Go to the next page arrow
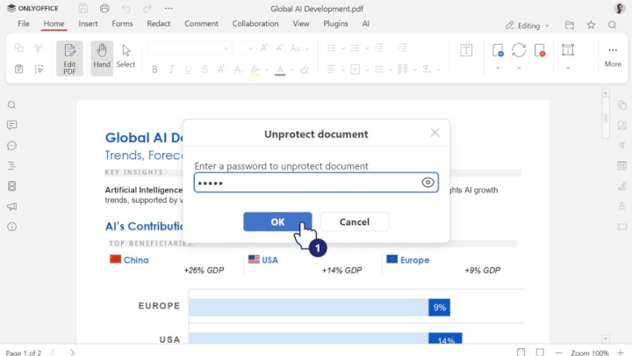This screenshot has width=632, height=356. coord(72,352)
